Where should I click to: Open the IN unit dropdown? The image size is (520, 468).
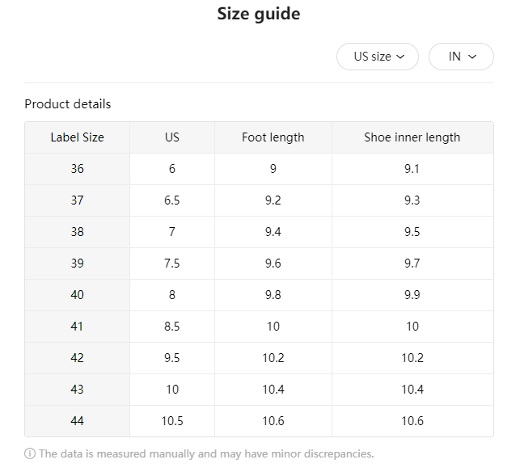(x=460, y=57)
